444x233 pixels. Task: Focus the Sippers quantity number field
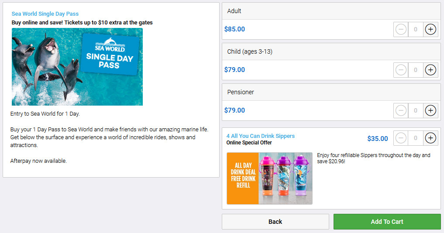point(416,138)
